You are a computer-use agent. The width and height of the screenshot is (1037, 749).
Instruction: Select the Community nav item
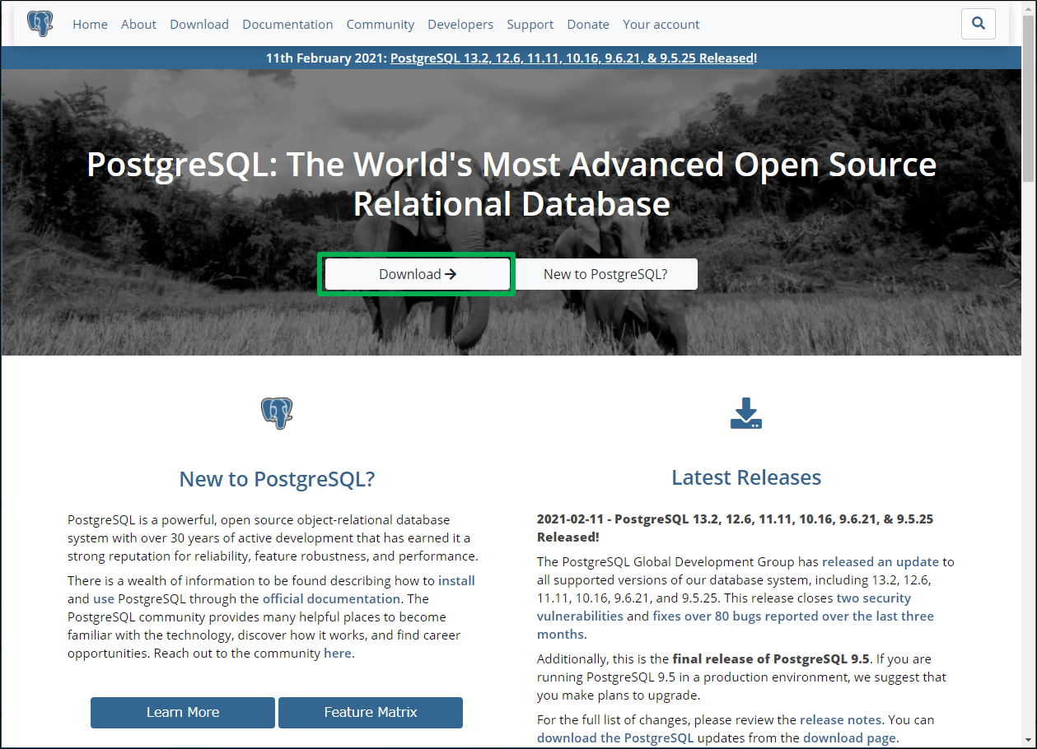(x=381, y=24)
